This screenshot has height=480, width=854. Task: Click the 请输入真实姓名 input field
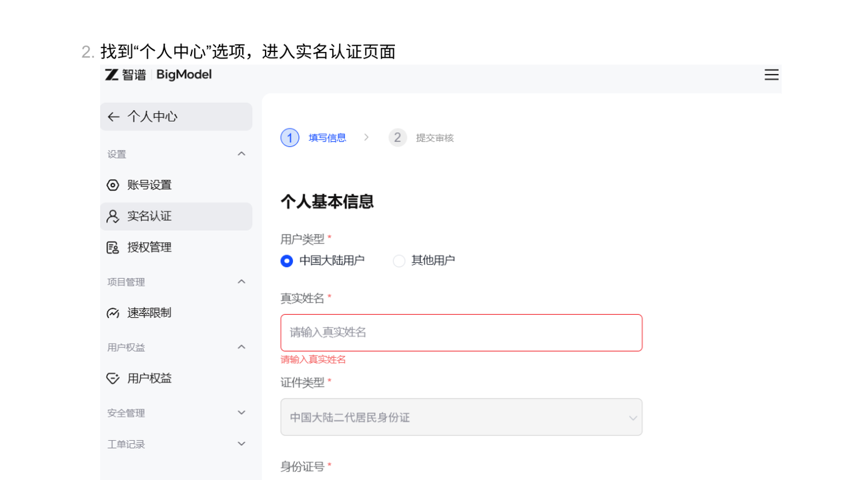(461, 333)
